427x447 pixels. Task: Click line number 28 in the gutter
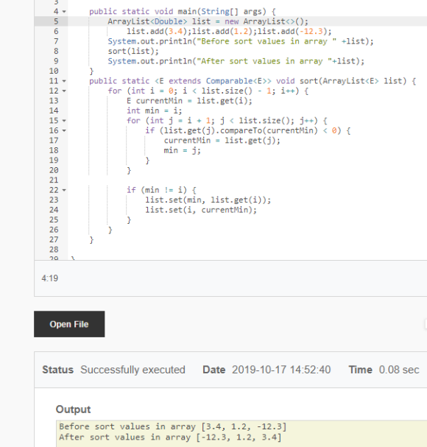[54, 250]
